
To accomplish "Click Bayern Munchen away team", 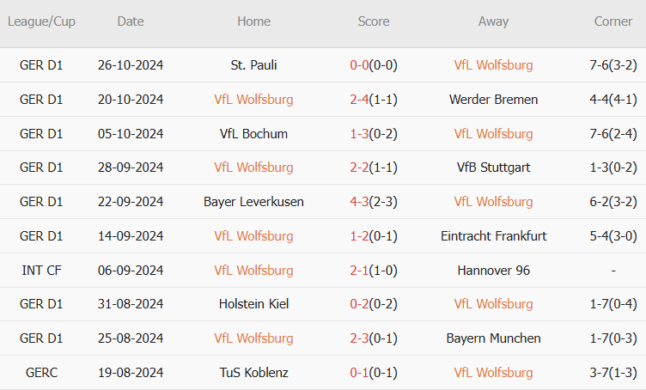I will (493, 338).
